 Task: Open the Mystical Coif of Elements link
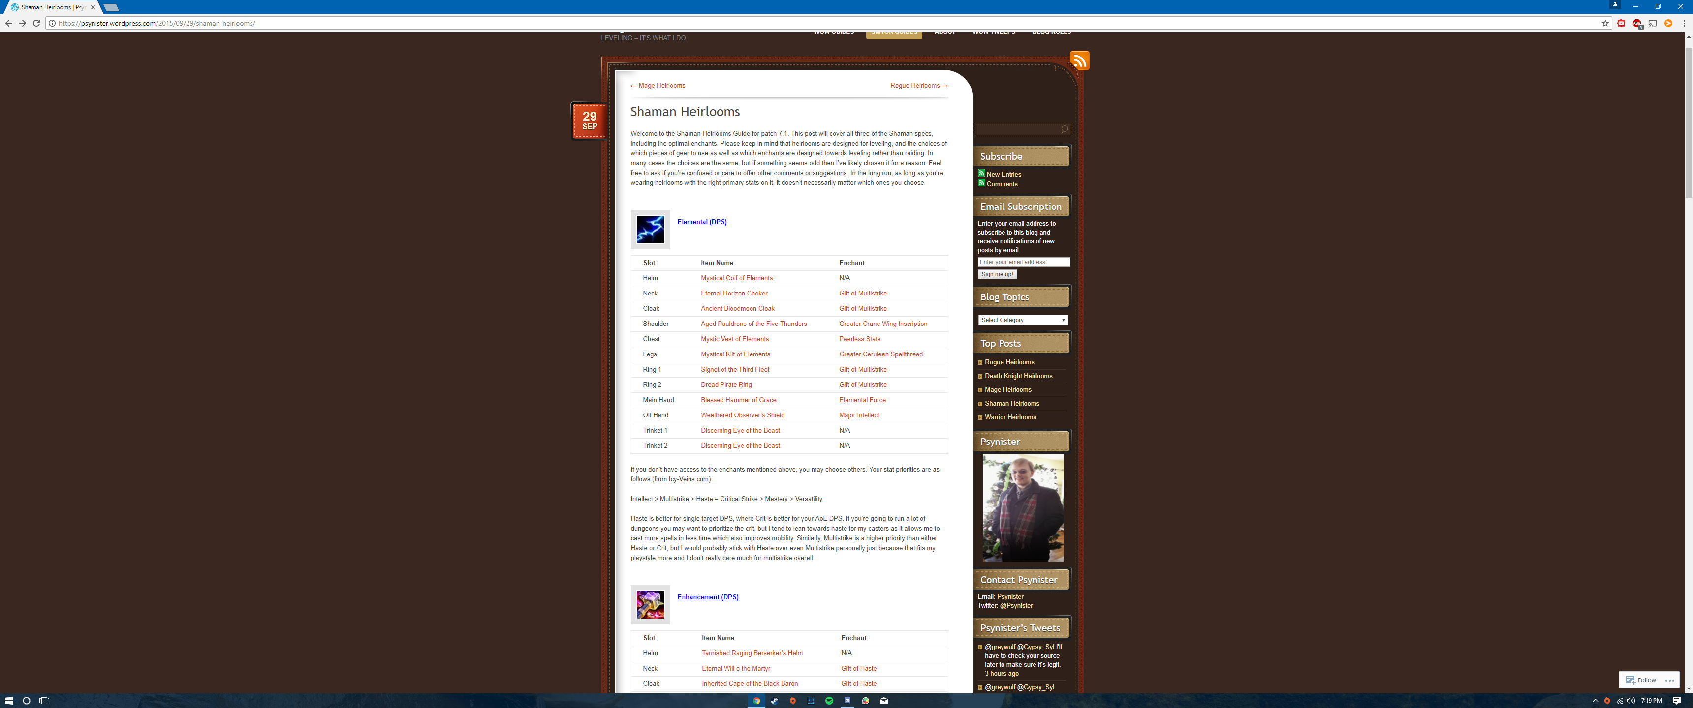point(736,278)
